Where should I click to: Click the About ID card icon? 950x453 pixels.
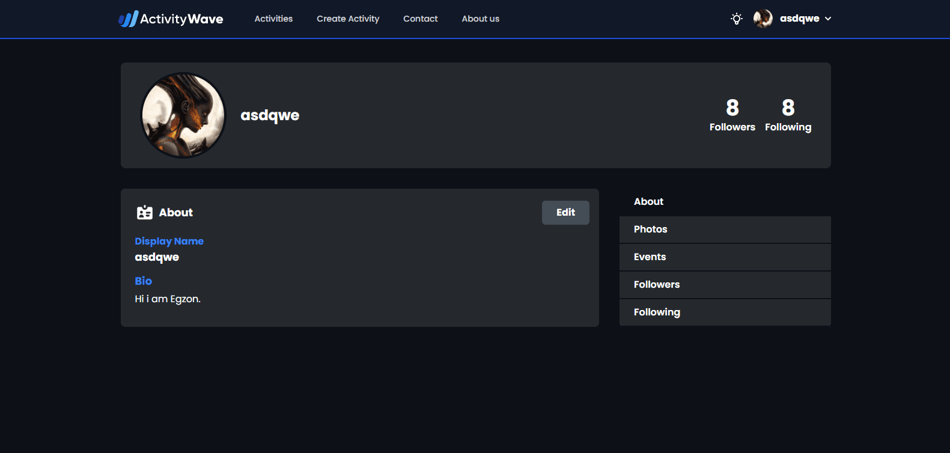[x=145, y=213]
